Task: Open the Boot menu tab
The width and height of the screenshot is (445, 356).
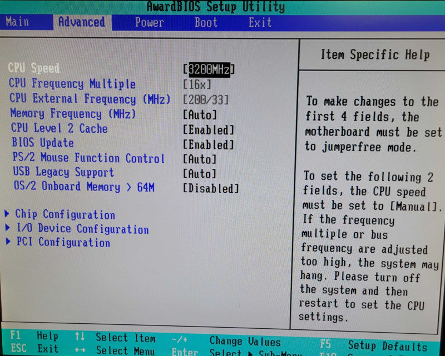Action: click(206, 22)
